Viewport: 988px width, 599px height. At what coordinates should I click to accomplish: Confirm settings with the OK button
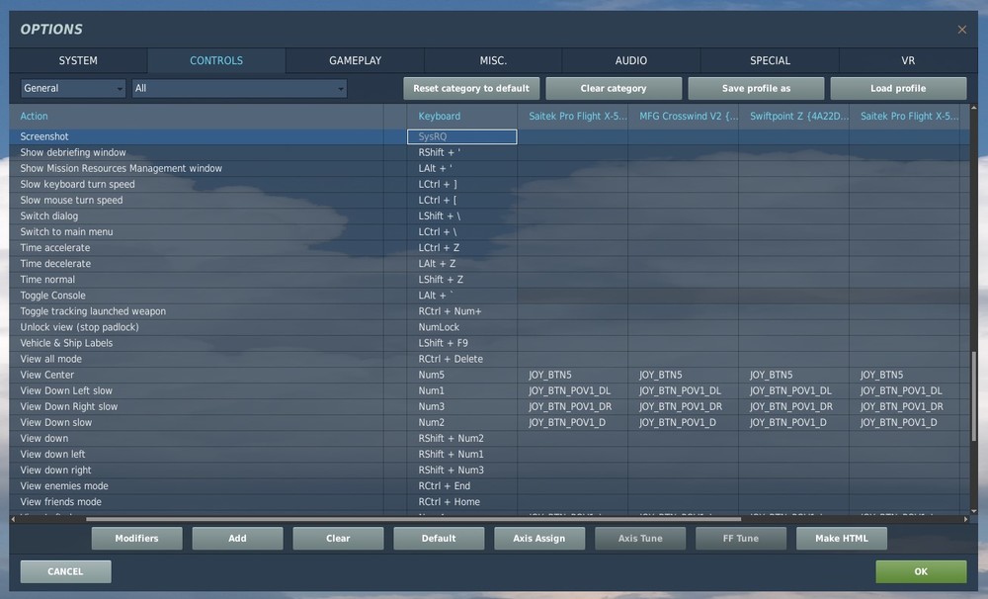point(921,572)
